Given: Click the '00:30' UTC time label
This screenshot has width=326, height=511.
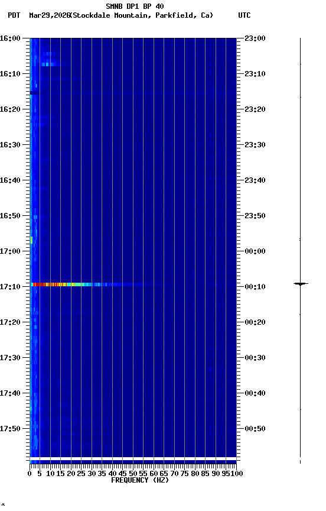Looking at the screenshot, I should 255,358.
